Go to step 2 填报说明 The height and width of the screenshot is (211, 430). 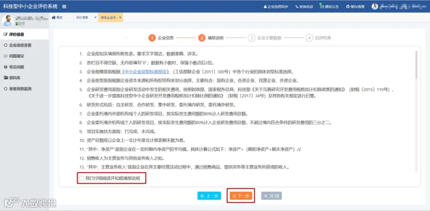[x=211, y=38]
